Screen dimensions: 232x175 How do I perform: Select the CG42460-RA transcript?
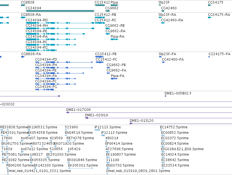pos(172,20)
